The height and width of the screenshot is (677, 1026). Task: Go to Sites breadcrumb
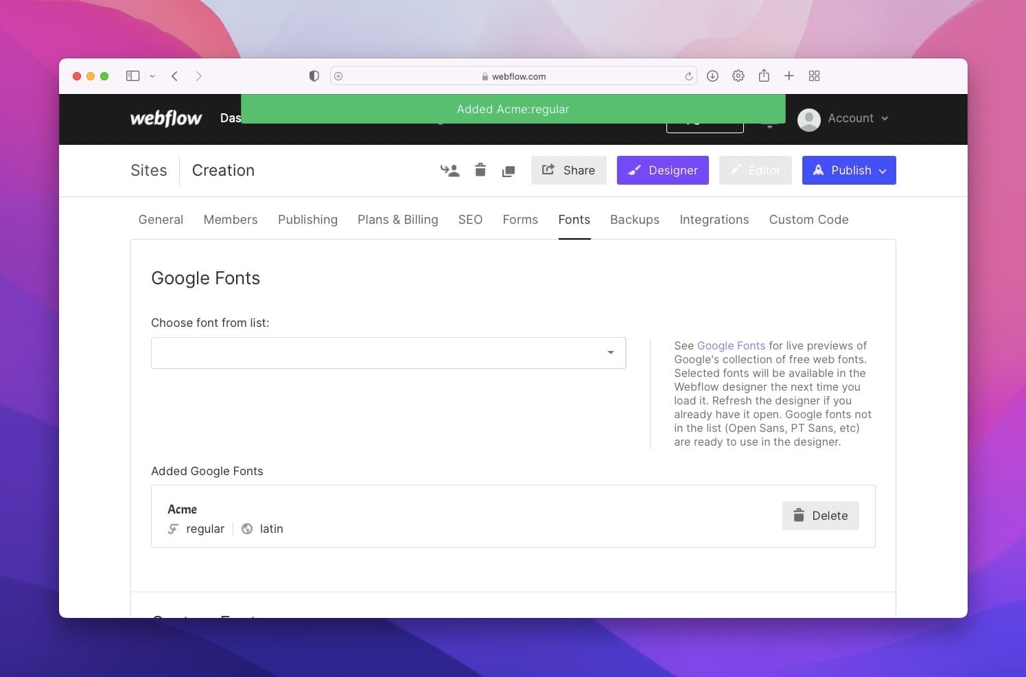click(x=149, y=170)
